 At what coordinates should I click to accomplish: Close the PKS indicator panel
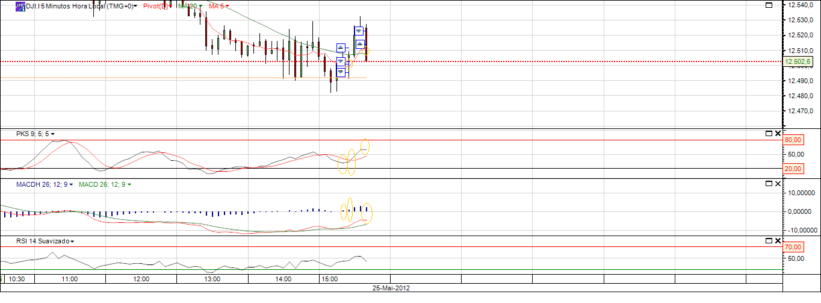pos(778,134)
